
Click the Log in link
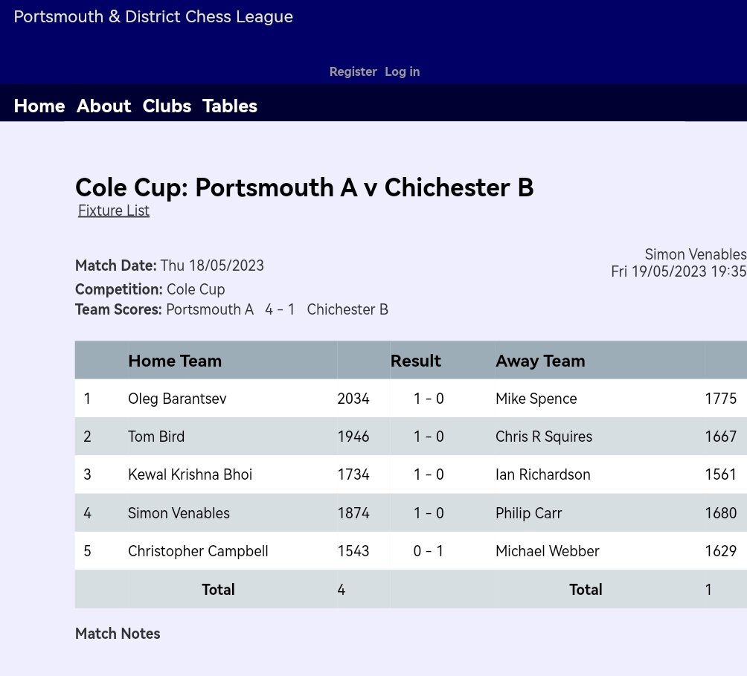[402, 72]
